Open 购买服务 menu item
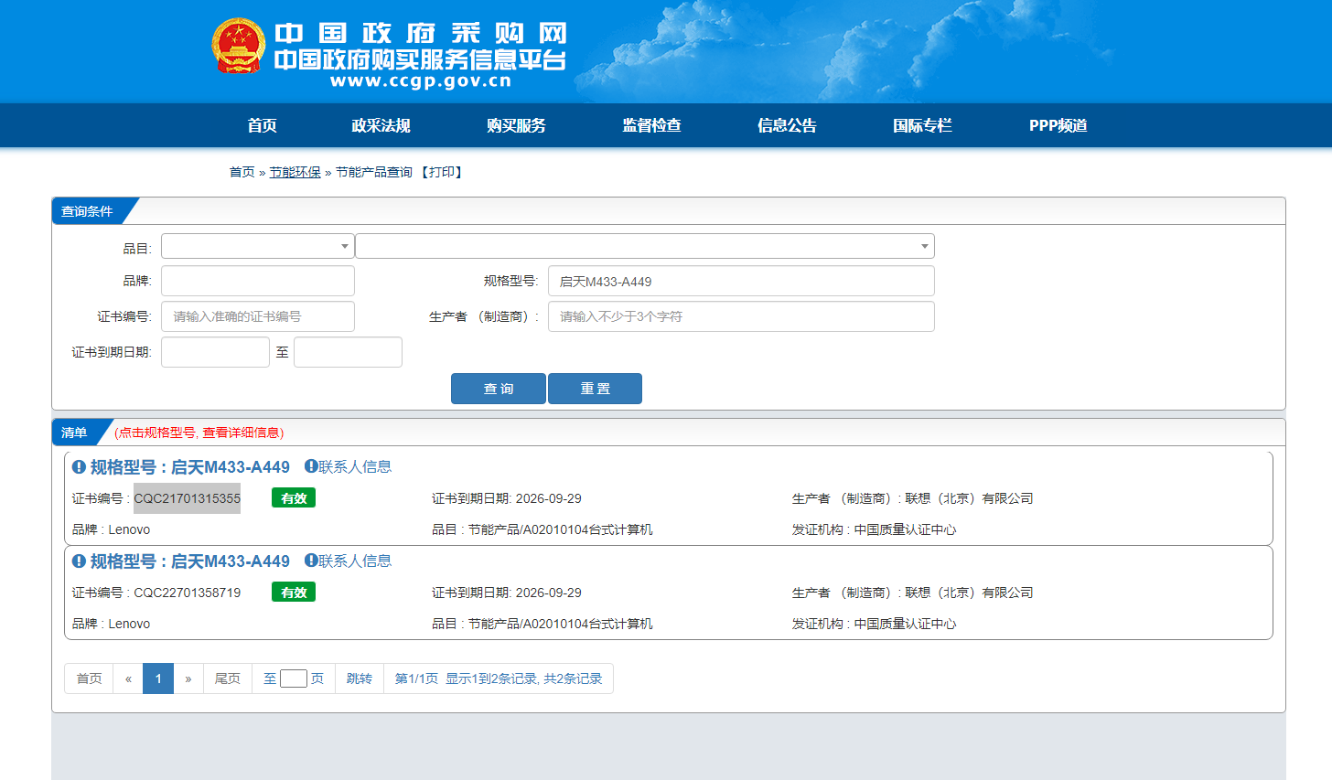The width and height of the screenshot is (1332, 780). click(x=517, y=125)
